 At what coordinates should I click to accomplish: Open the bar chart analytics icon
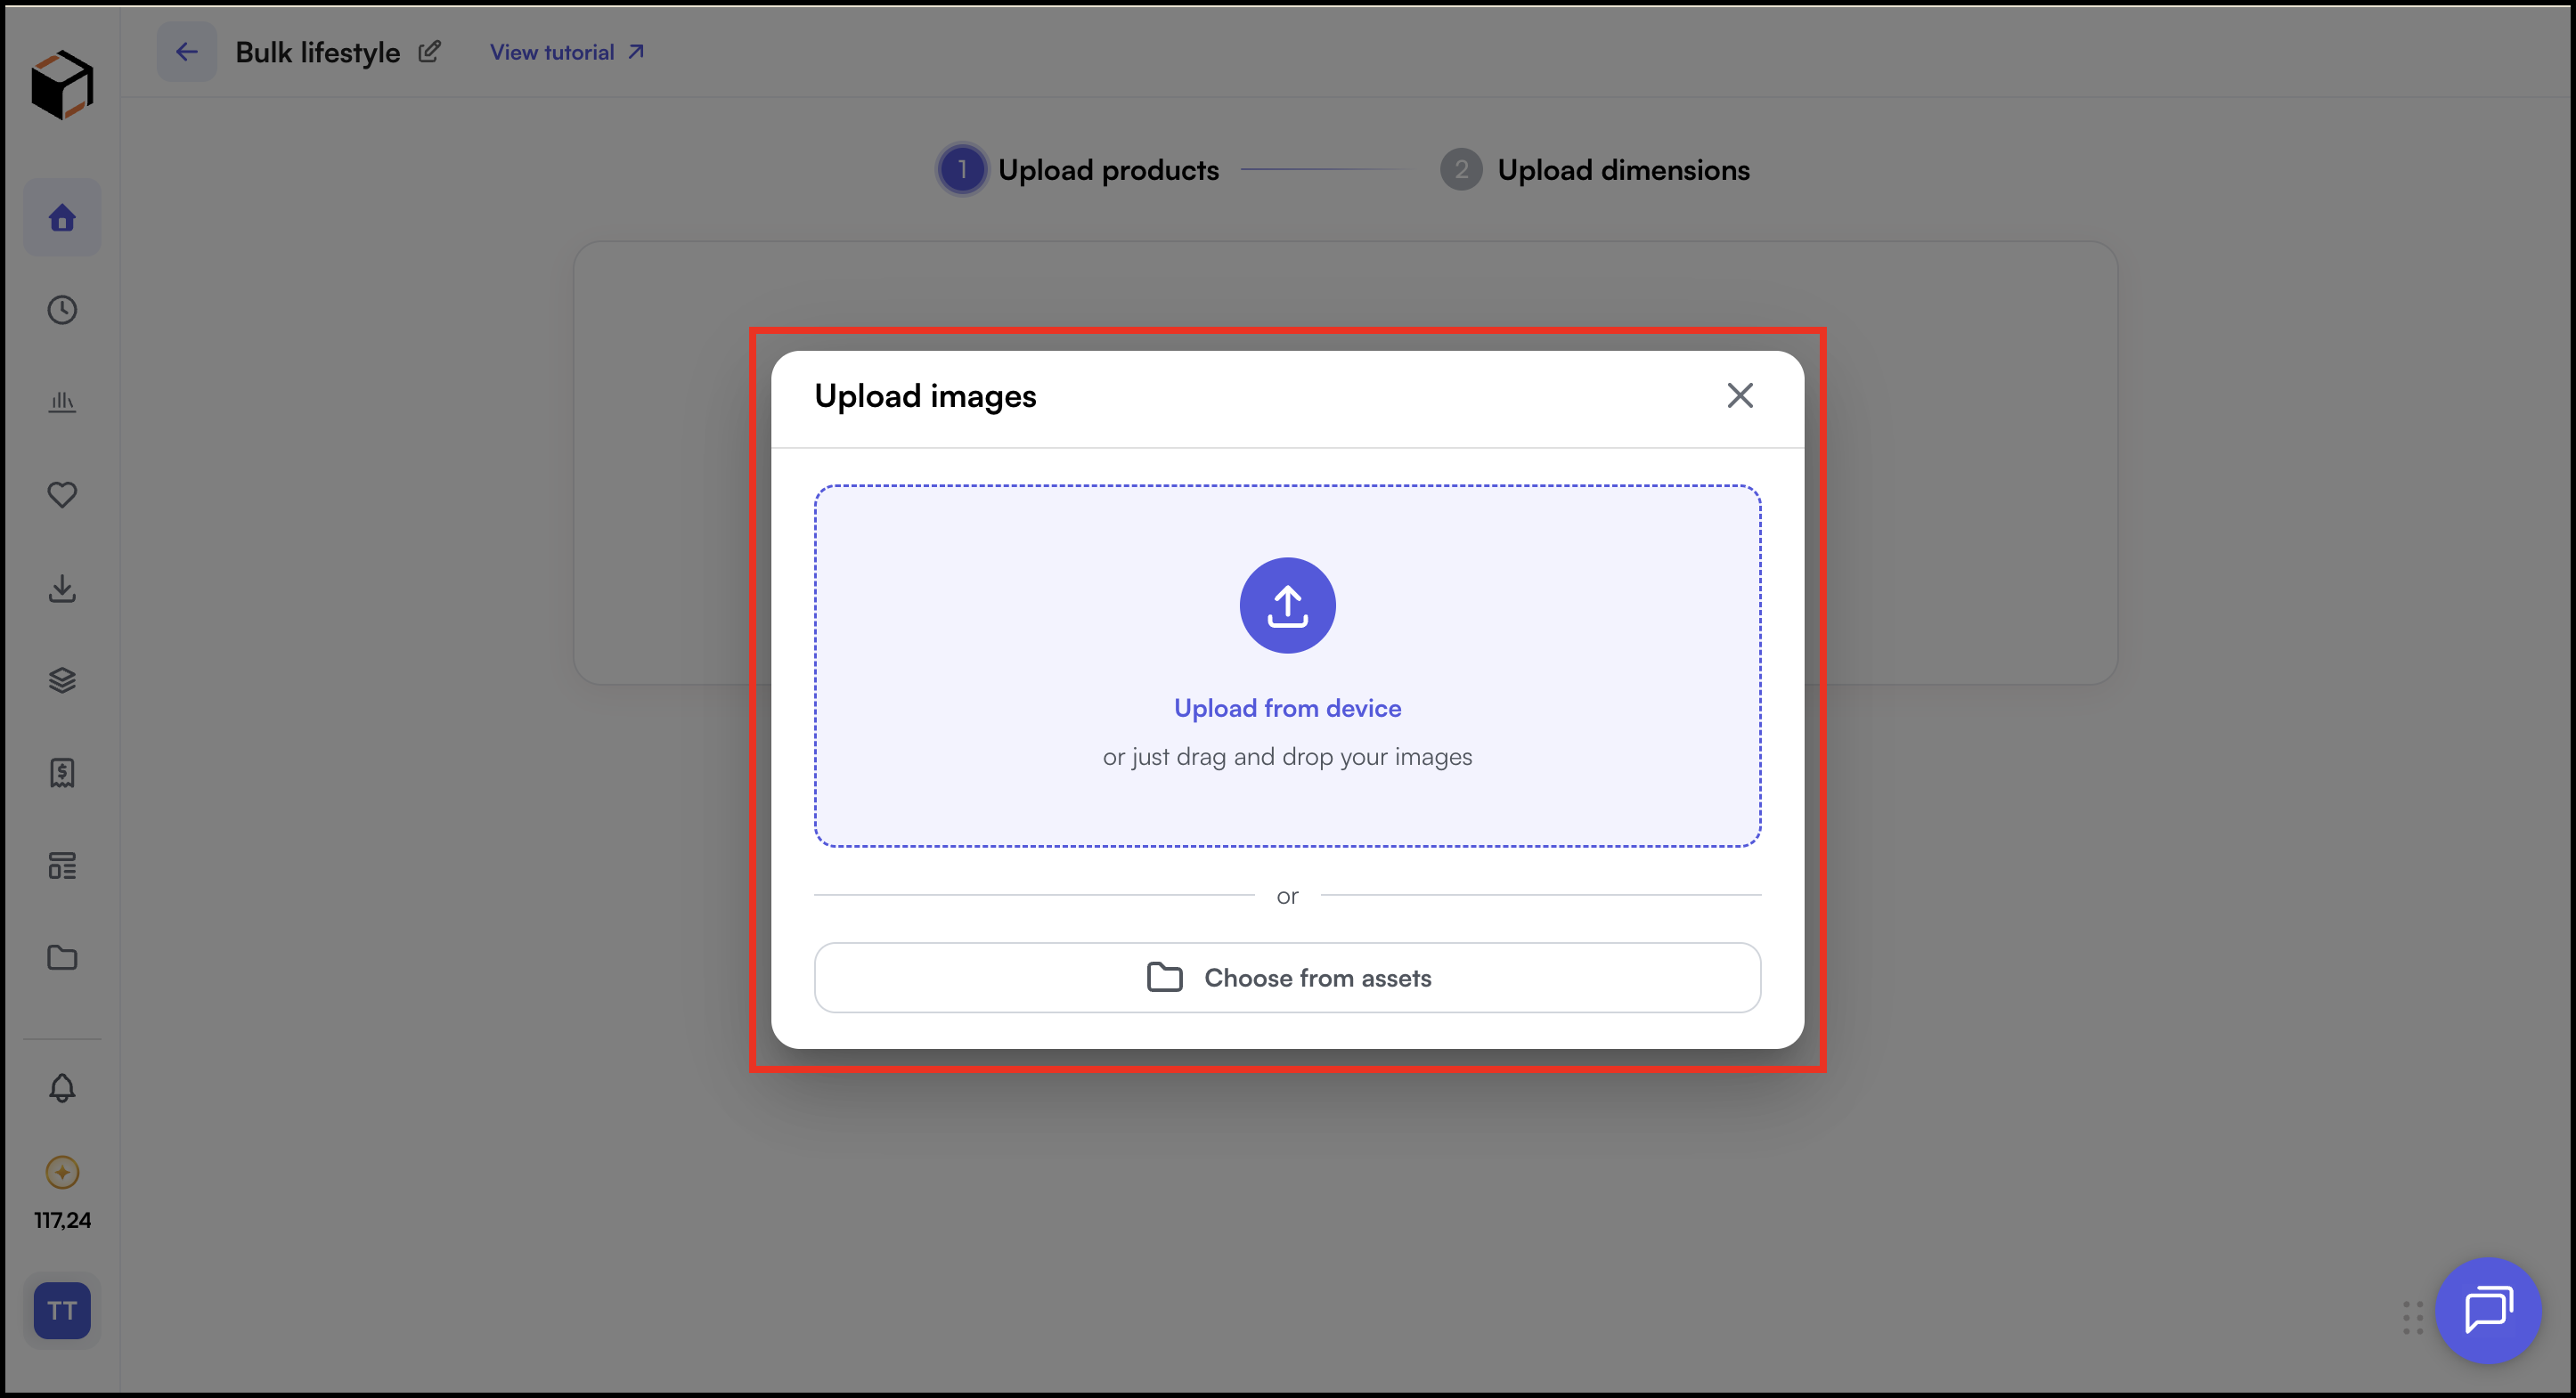point(62,402)
